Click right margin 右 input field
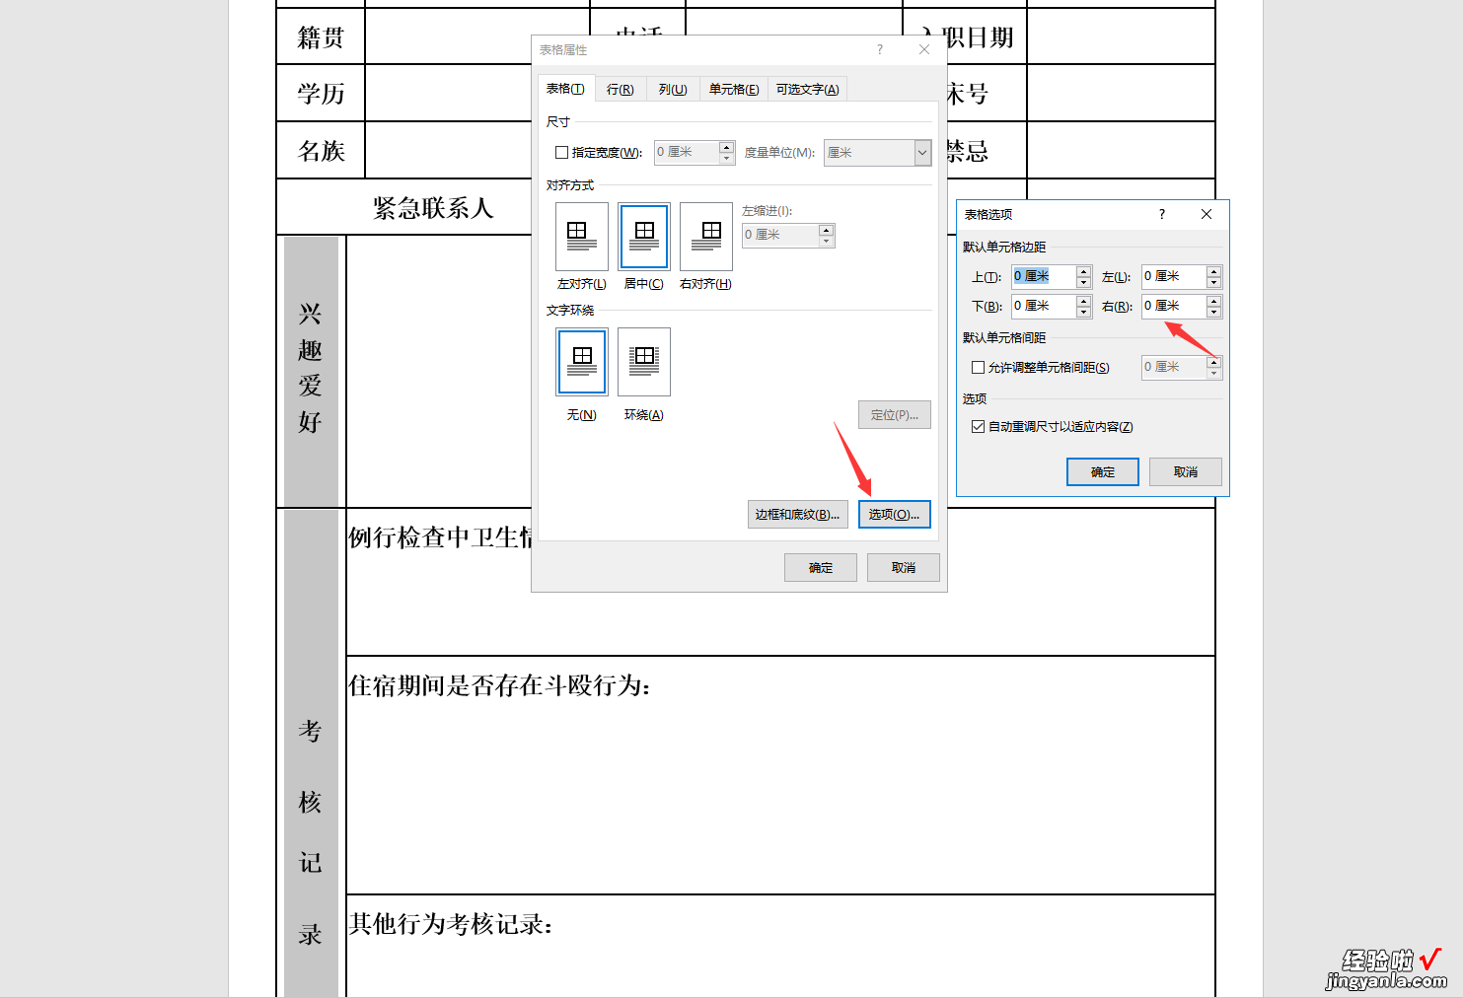 coord(1174,307)
